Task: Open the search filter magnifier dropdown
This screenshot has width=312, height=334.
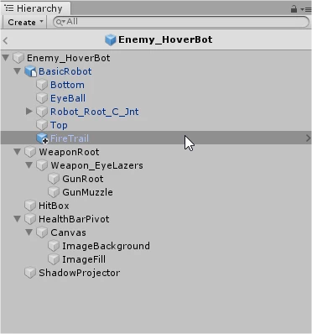Action: pos(60,22)
